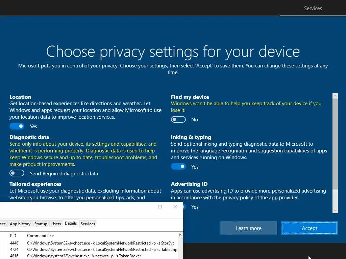Click the Find my device heading
The image size is (346, 259).
[x=190, y=97]
